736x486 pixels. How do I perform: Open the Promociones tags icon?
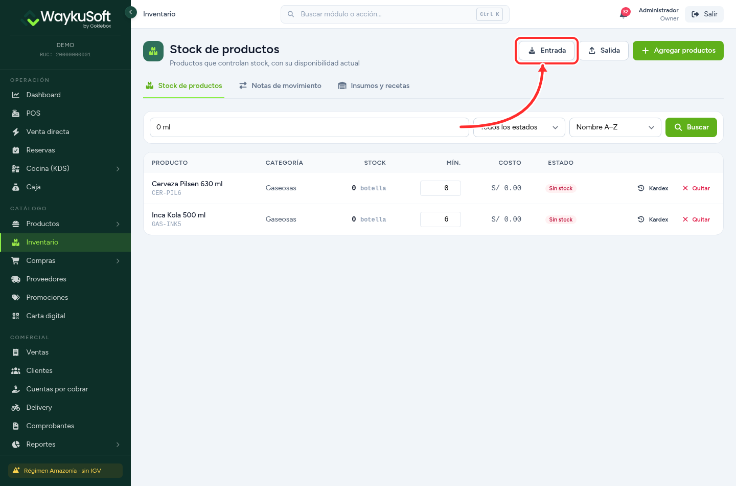(16, 297)
